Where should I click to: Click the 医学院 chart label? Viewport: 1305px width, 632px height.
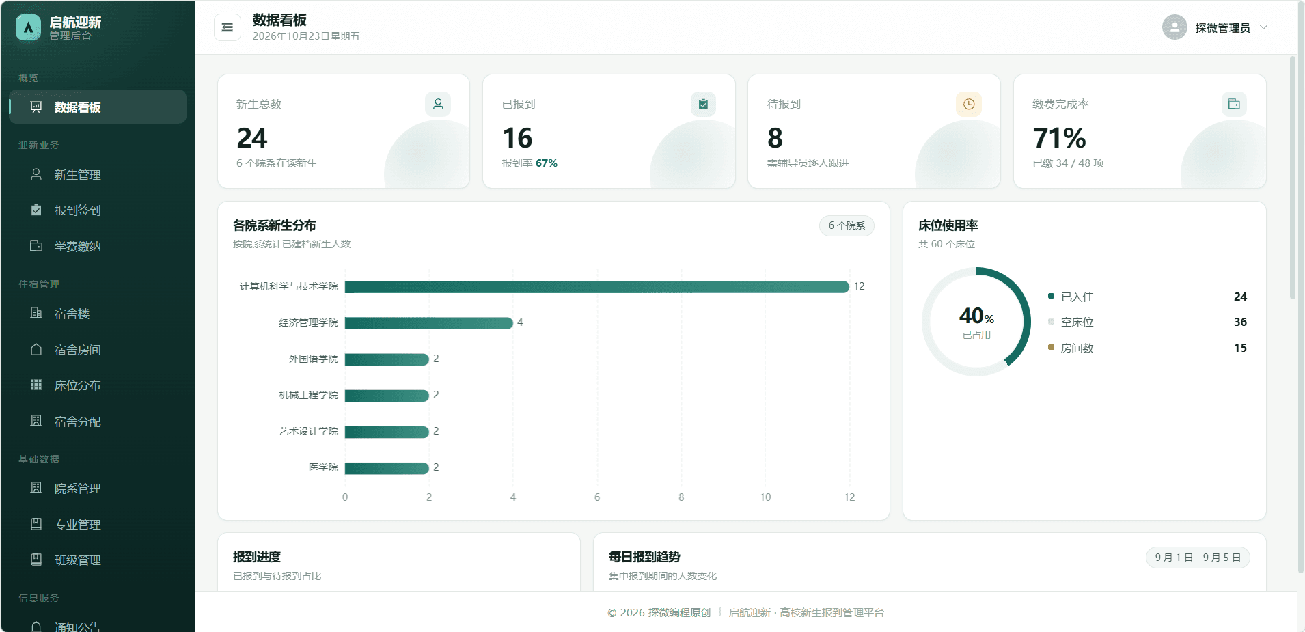323,467
